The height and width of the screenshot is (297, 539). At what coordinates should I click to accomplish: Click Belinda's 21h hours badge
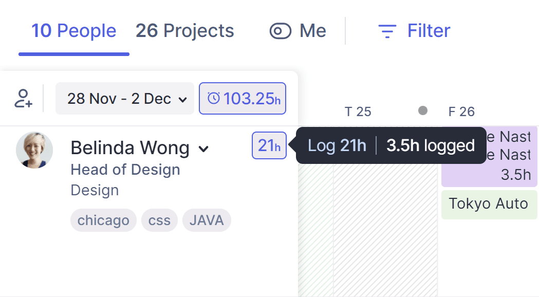tap(269, 146)
